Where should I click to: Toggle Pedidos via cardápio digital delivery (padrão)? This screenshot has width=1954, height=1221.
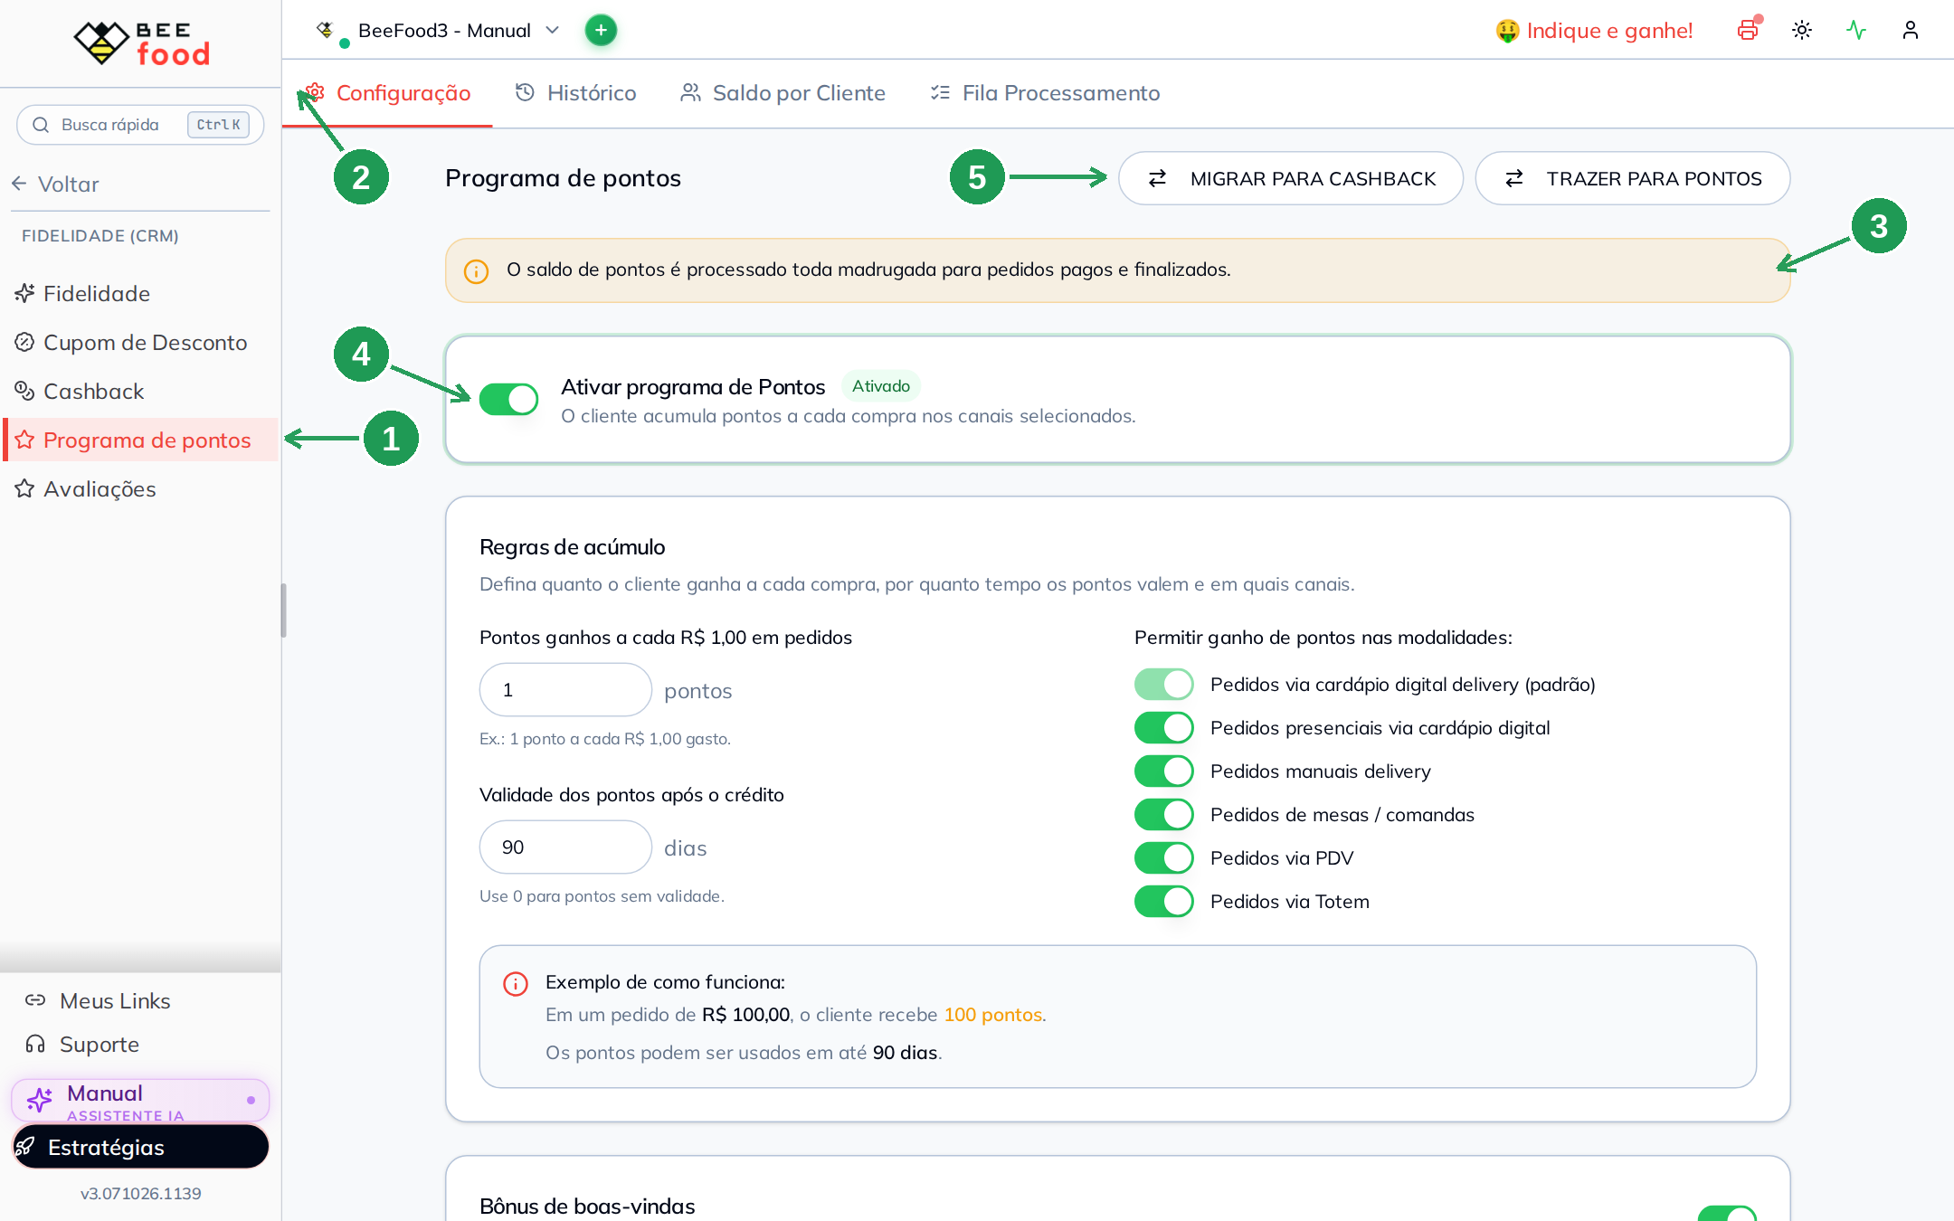tap(1164, 684)
